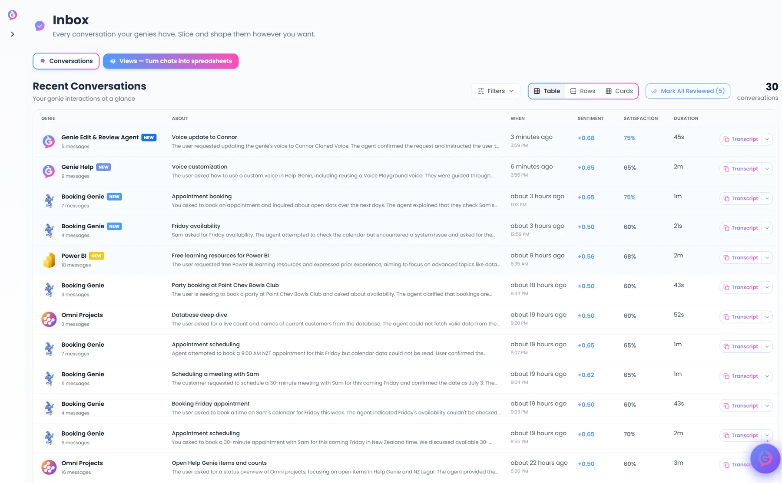This screenshot has height=483, width=782.
Task: Open Transcript for Voice customization
Action: pos(741,169)
